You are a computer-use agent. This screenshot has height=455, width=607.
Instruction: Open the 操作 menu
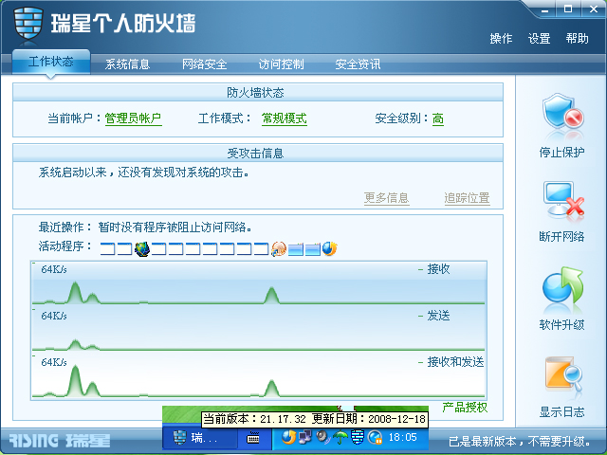click(501, 38)
